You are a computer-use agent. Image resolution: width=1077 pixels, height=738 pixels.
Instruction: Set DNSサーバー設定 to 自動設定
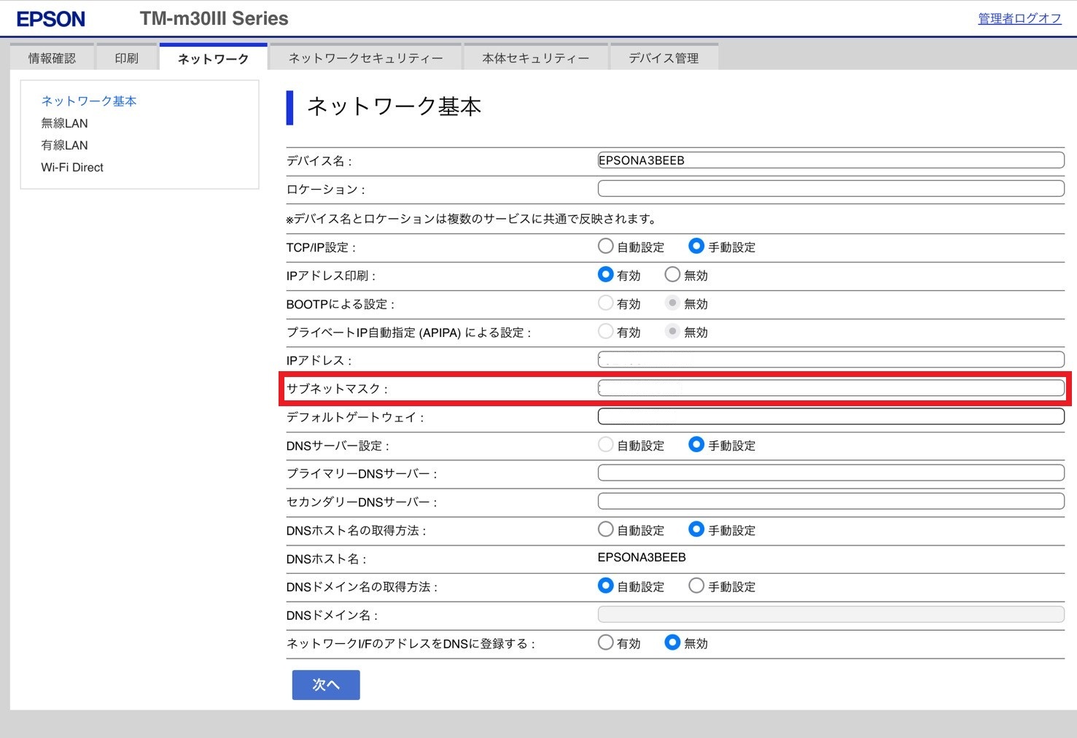[x=605, y=445]
